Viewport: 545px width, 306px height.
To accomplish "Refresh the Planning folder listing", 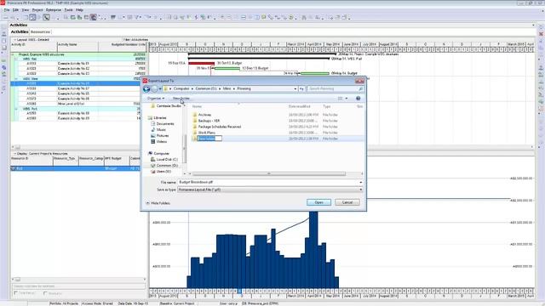I will (301, 88).
